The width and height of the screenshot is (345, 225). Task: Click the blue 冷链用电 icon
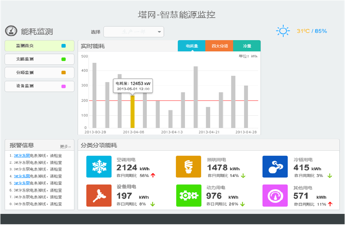(x=275, y=166)
